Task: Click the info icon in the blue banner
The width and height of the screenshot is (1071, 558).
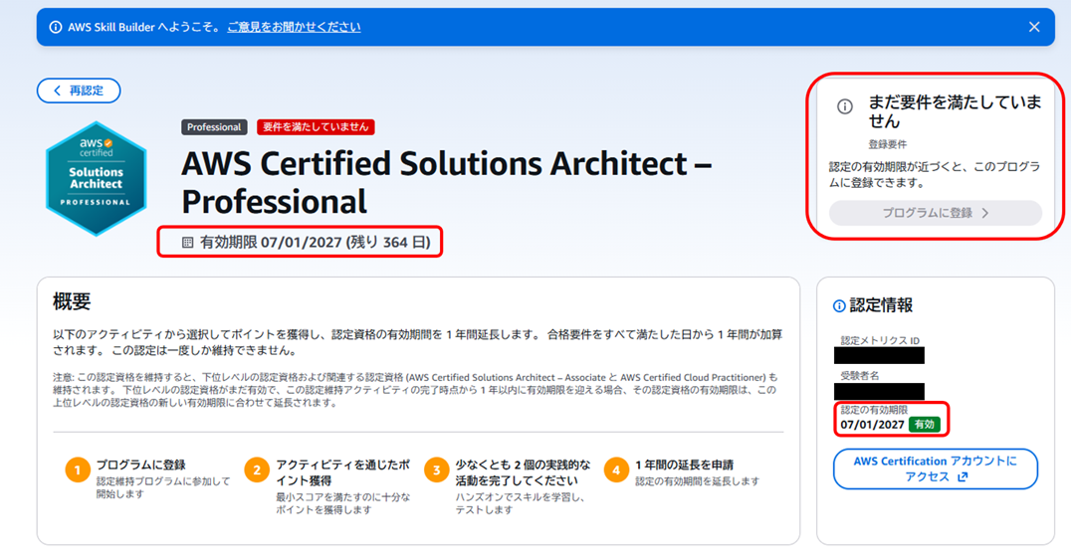Action: (x=56, y=27)
